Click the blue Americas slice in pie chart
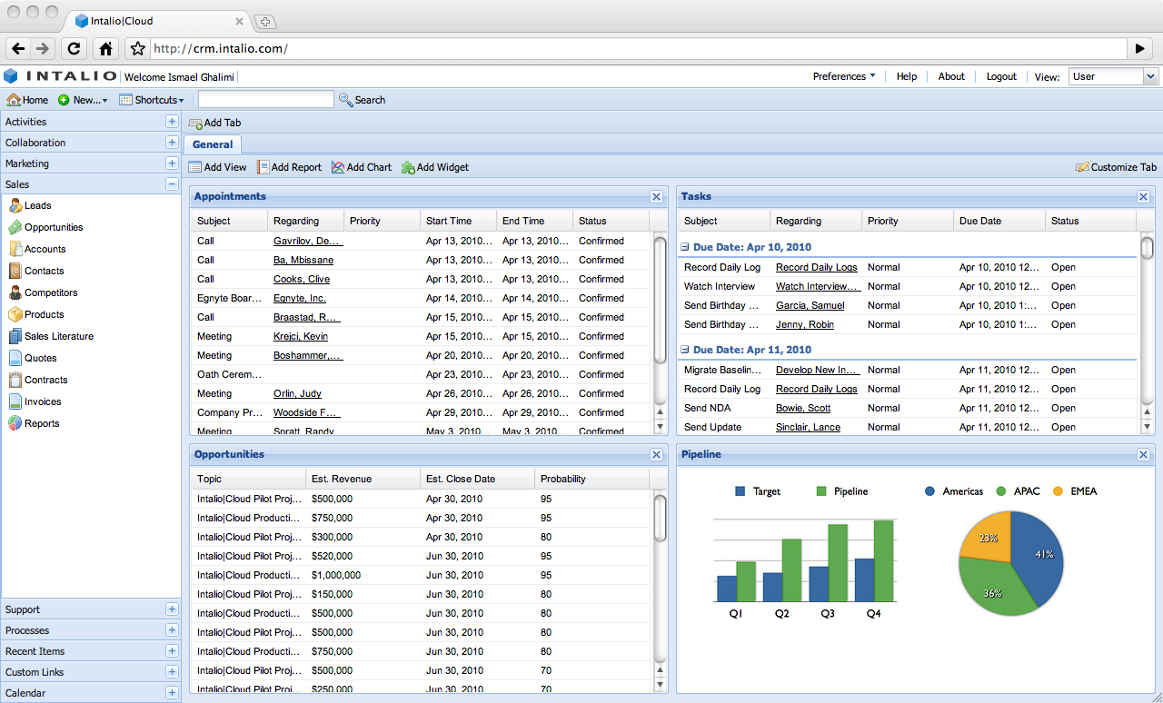The image size is (1163, 703). click(1038, 554)
